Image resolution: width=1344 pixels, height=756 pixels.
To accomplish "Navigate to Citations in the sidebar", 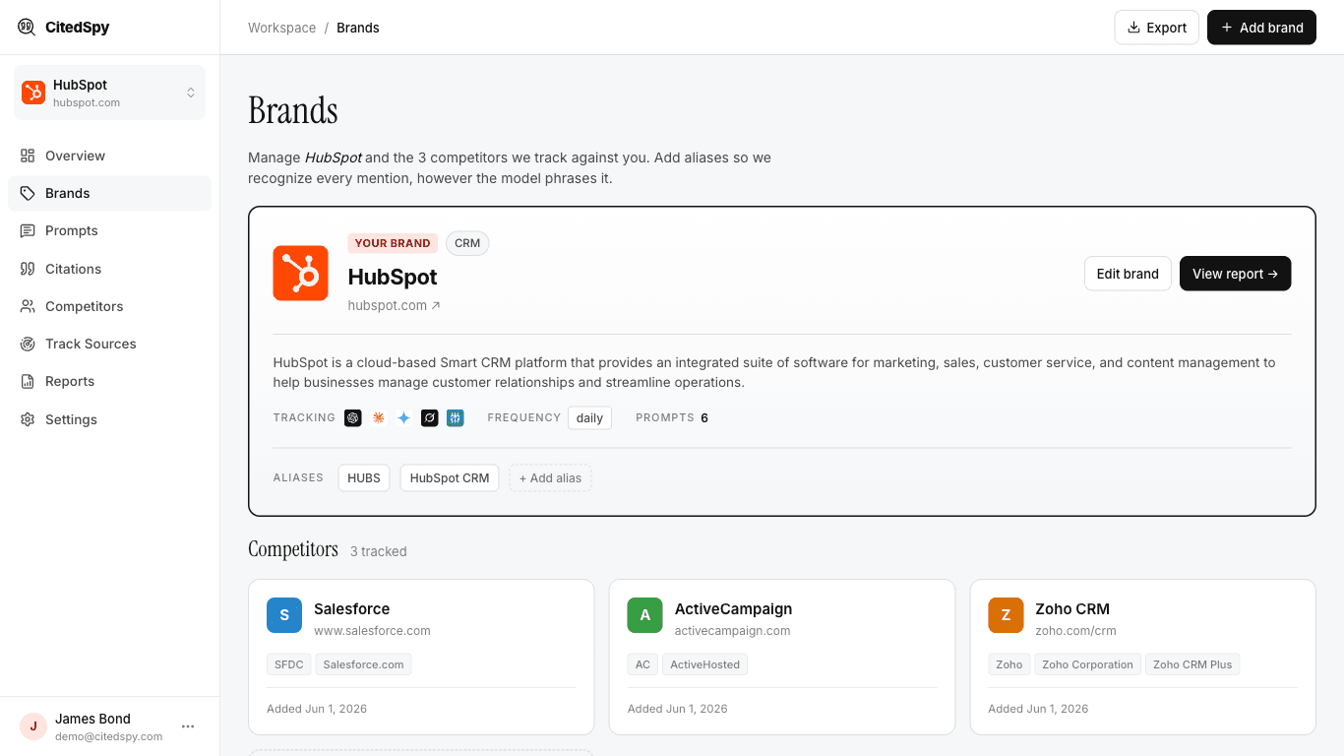I will click(x=109, y=269).
